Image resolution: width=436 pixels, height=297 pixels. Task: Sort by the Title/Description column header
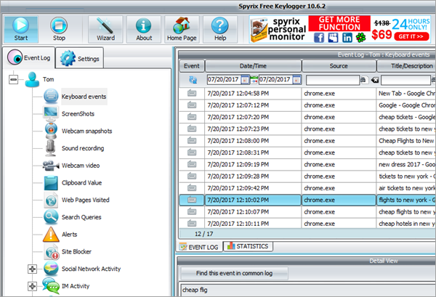point(406,66)
